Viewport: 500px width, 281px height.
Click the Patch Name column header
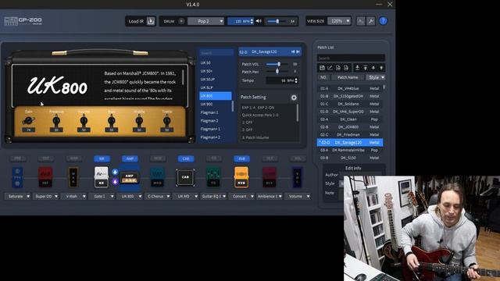tap(348, 77)
